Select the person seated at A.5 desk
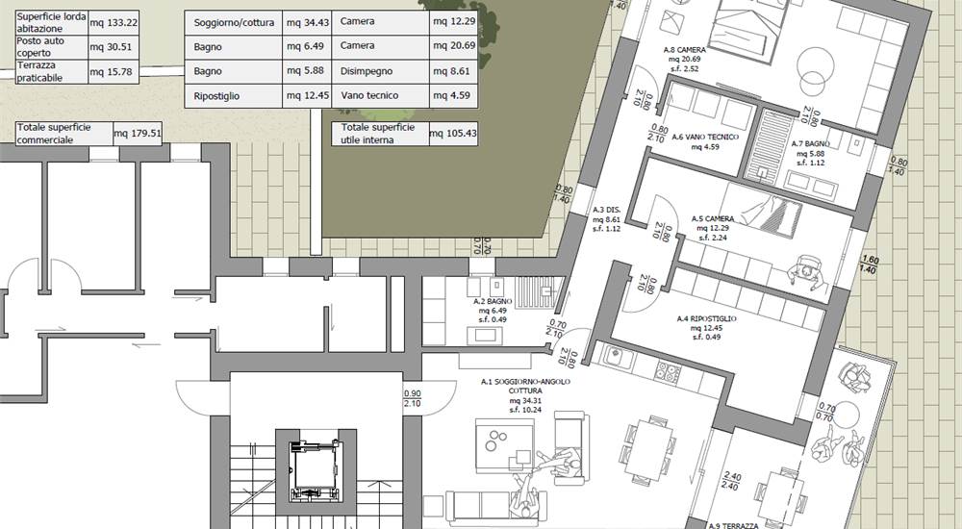 (x=806, y=271)
